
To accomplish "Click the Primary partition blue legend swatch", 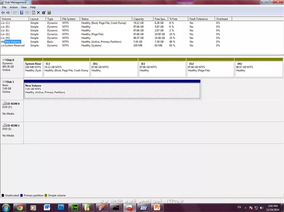I will [21, 195].
